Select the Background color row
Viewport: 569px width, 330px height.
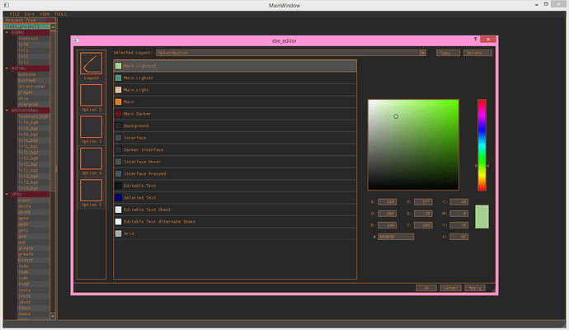click(235, 125)
